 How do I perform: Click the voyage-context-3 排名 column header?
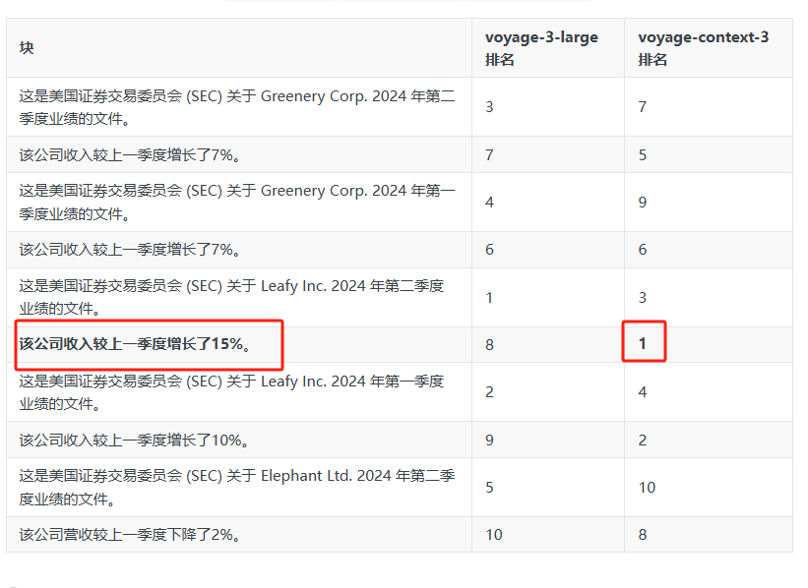703,48
